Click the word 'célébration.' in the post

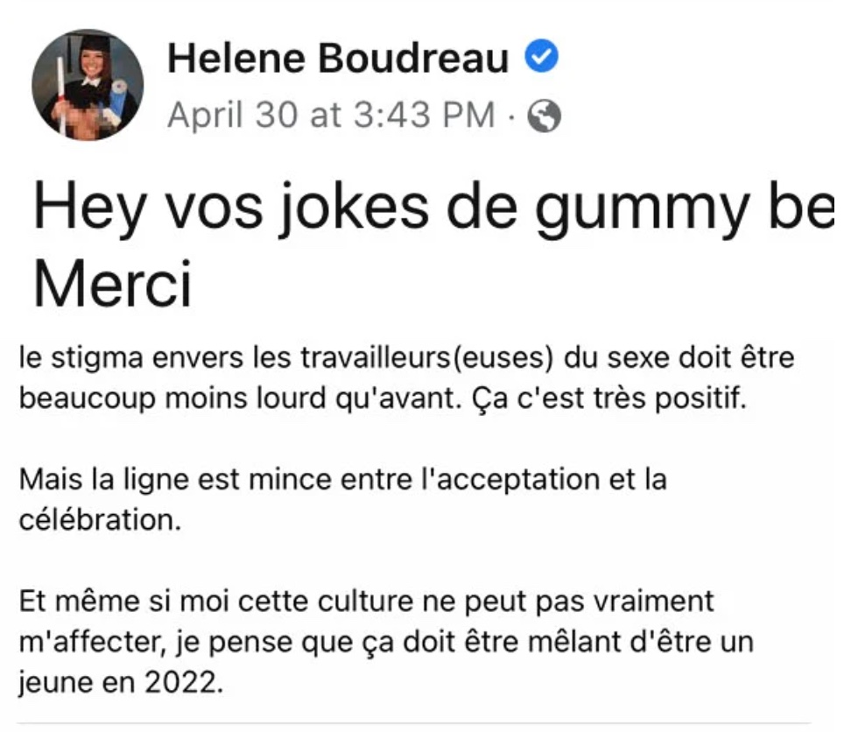[x=100, y=519]
